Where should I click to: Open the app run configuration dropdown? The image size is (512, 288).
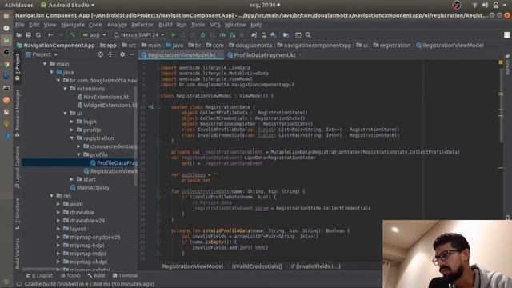94,35
